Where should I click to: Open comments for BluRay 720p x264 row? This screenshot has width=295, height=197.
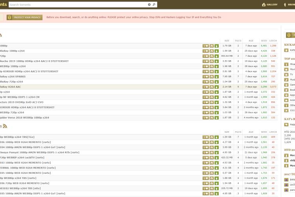[x=206, y=82]
